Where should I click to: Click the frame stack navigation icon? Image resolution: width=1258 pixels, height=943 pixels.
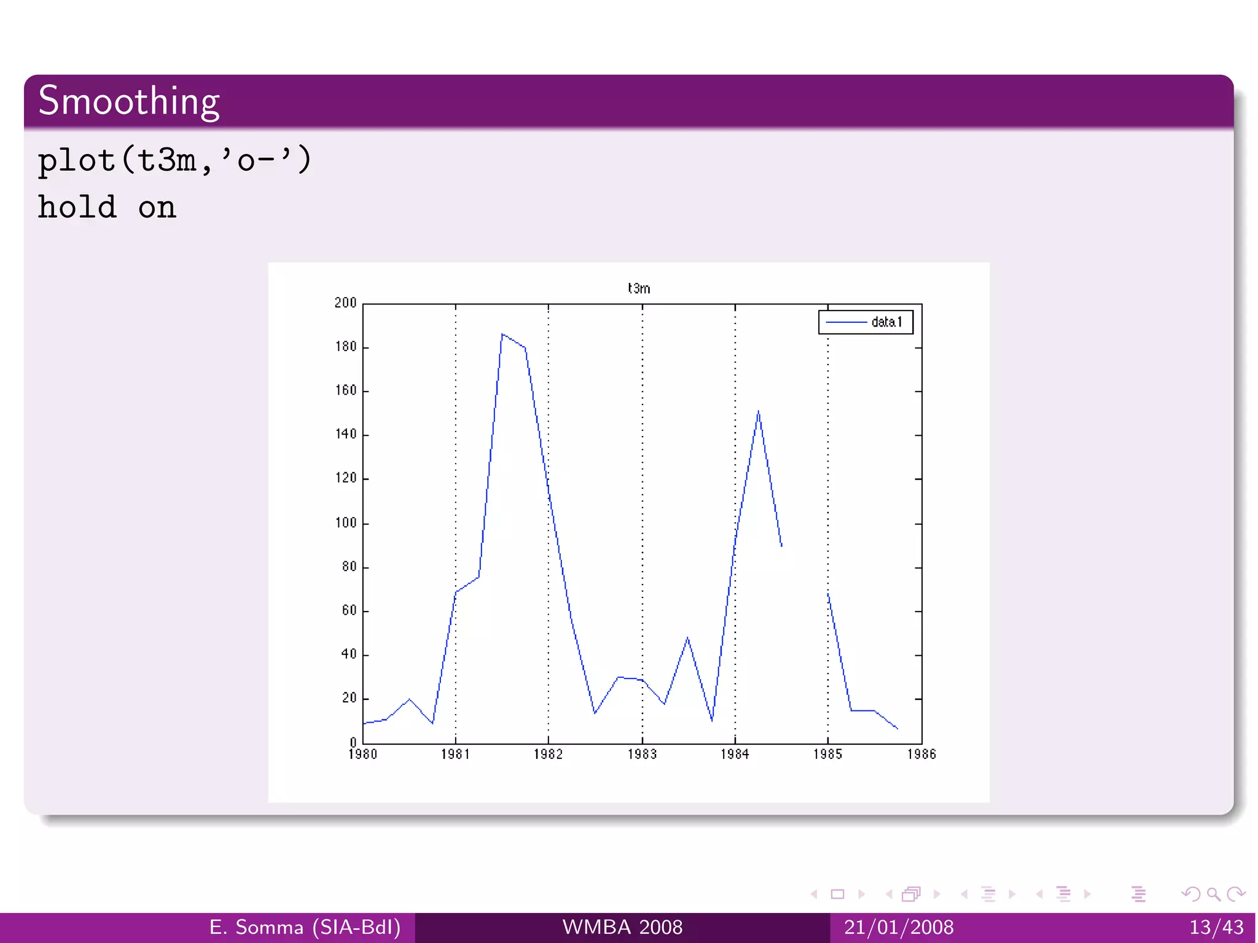[x=912, y=894]
